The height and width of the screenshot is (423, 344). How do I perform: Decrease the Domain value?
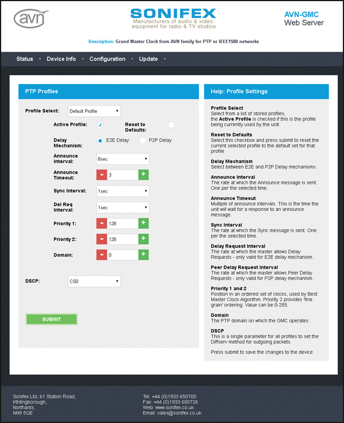[x=102, y=255]
